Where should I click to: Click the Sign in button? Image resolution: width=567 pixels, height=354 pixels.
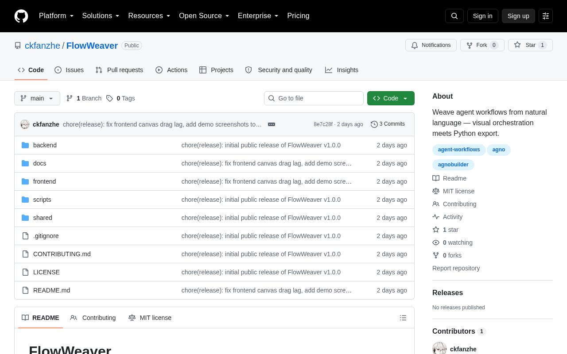482,16
